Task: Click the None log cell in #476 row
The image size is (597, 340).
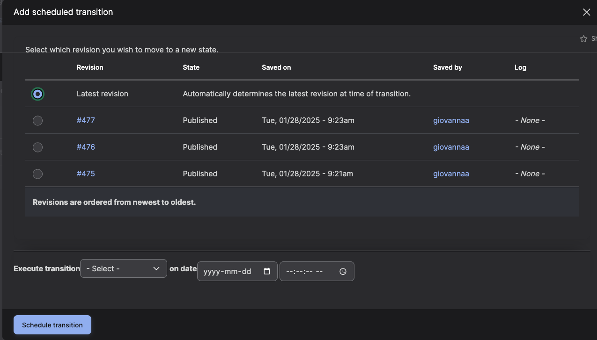Action: [x=530, y=147]
